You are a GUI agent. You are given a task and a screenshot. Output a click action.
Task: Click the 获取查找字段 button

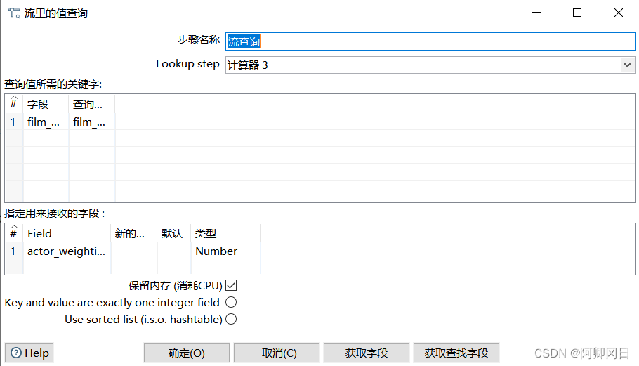point(456,353)
